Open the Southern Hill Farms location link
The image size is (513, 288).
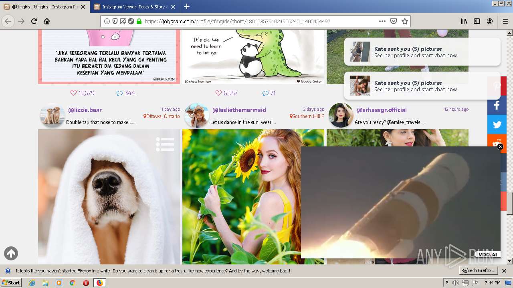click(x=307, y=116)
